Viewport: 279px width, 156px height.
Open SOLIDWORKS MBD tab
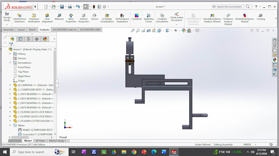point(90,29)
